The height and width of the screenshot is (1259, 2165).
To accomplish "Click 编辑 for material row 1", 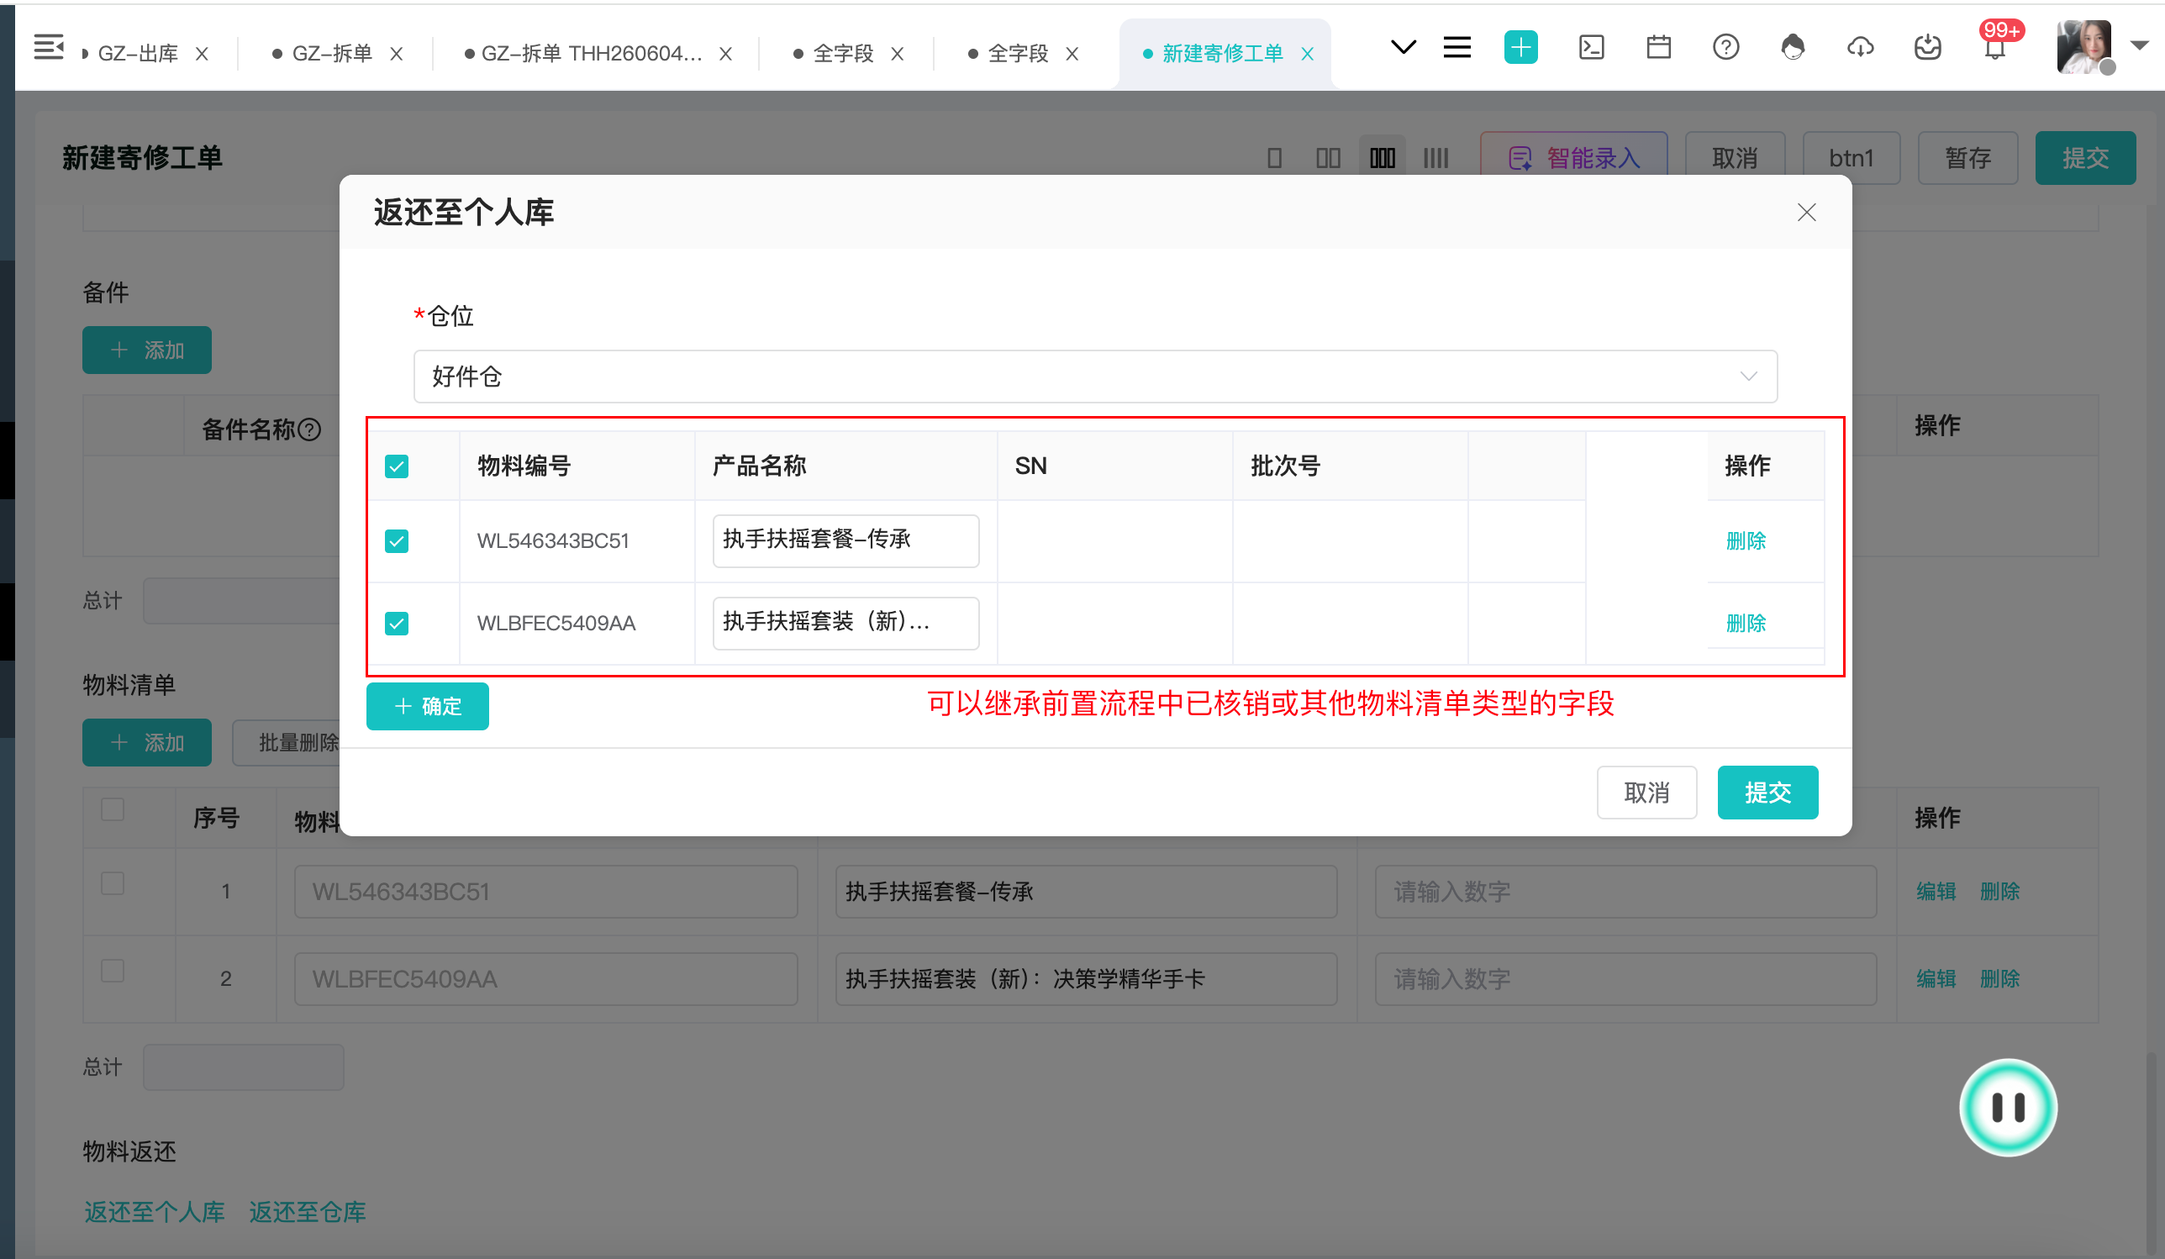I will tap(1936, 892).
